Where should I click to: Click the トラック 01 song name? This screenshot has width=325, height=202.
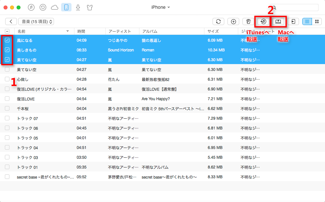(27, 167)
